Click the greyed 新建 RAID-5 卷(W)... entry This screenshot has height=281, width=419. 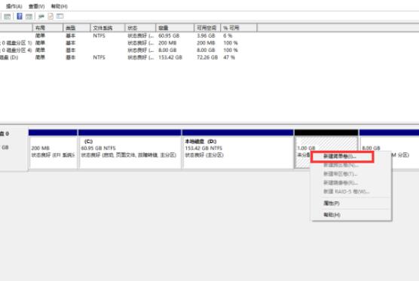click(x=347, y=192)
